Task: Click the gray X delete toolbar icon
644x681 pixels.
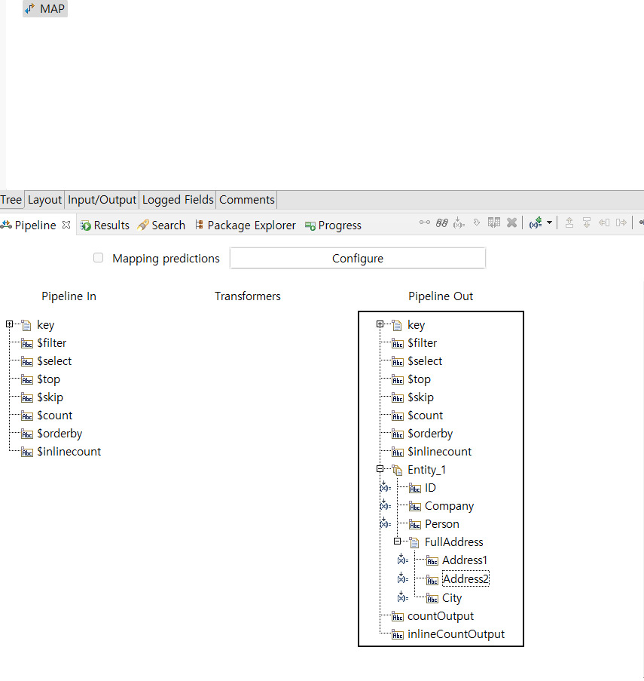Action: [511, 222]
